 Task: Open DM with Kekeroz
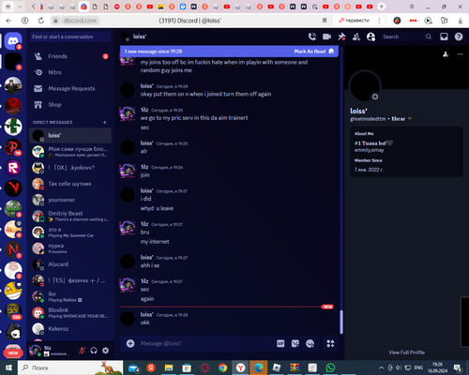70,329
